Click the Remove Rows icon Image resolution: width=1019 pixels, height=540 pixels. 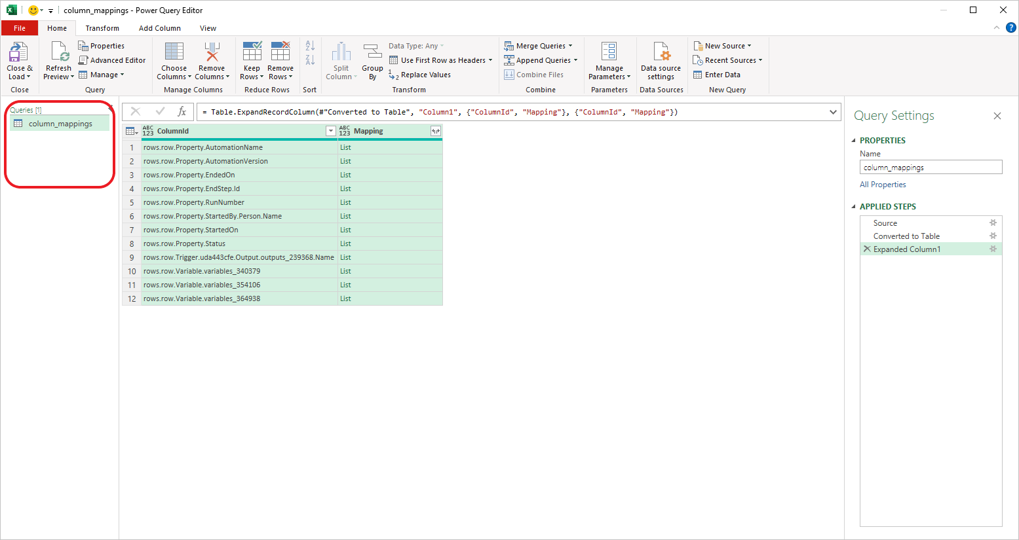[280, 52]
